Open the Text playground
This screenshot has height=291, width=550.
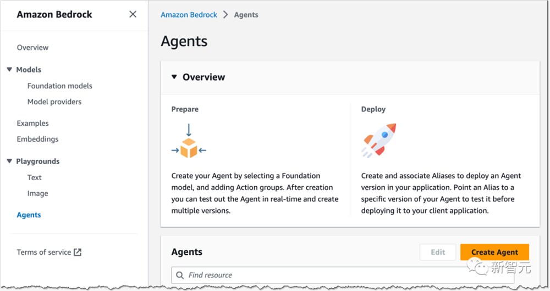pyautogui.click(x=34, y=177)
